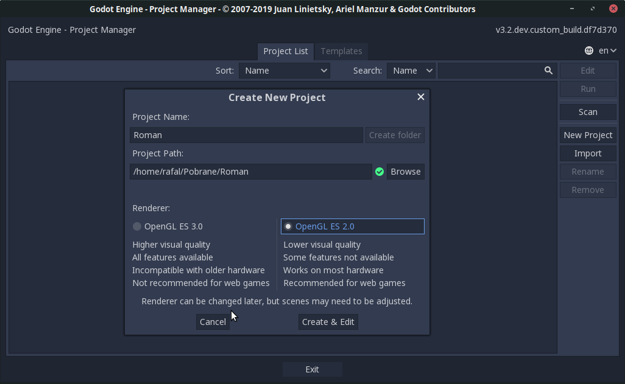
Task: Click the Edit button
Action: 588,71
